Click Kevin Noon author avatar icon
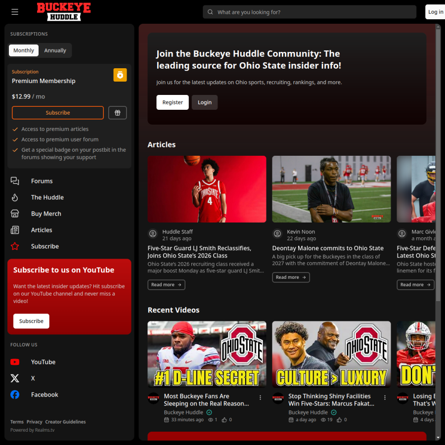 [277, 233]
